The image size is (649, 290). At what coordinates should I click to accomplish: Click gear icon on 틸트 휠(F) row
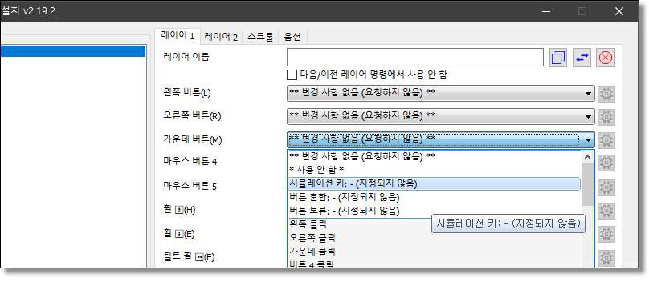pyautogui.click(x=606, y=258)
